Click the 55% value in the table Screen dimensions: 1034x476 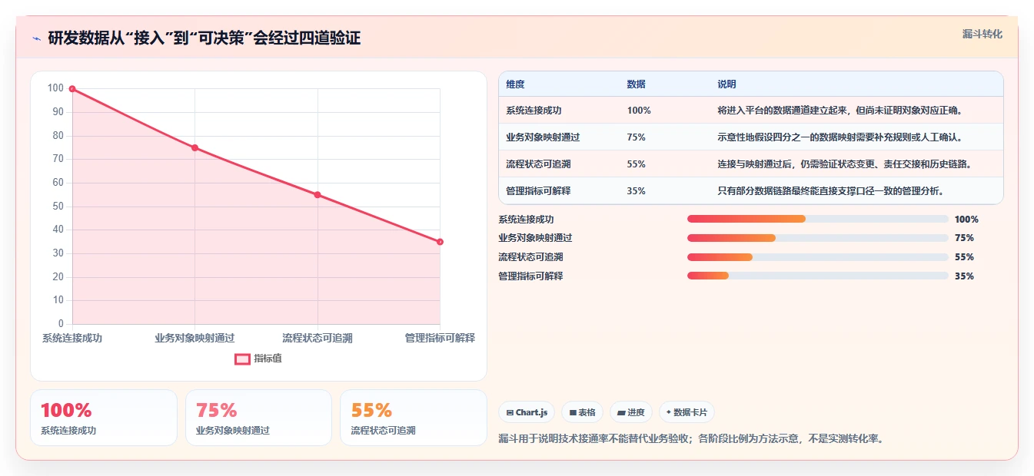pos(637,164)
